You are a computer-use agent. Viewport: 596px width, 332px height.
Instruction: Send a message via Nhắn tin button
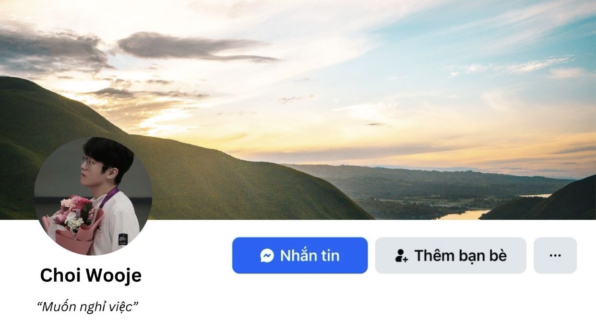pyautogui.click(x=300, y=255)
